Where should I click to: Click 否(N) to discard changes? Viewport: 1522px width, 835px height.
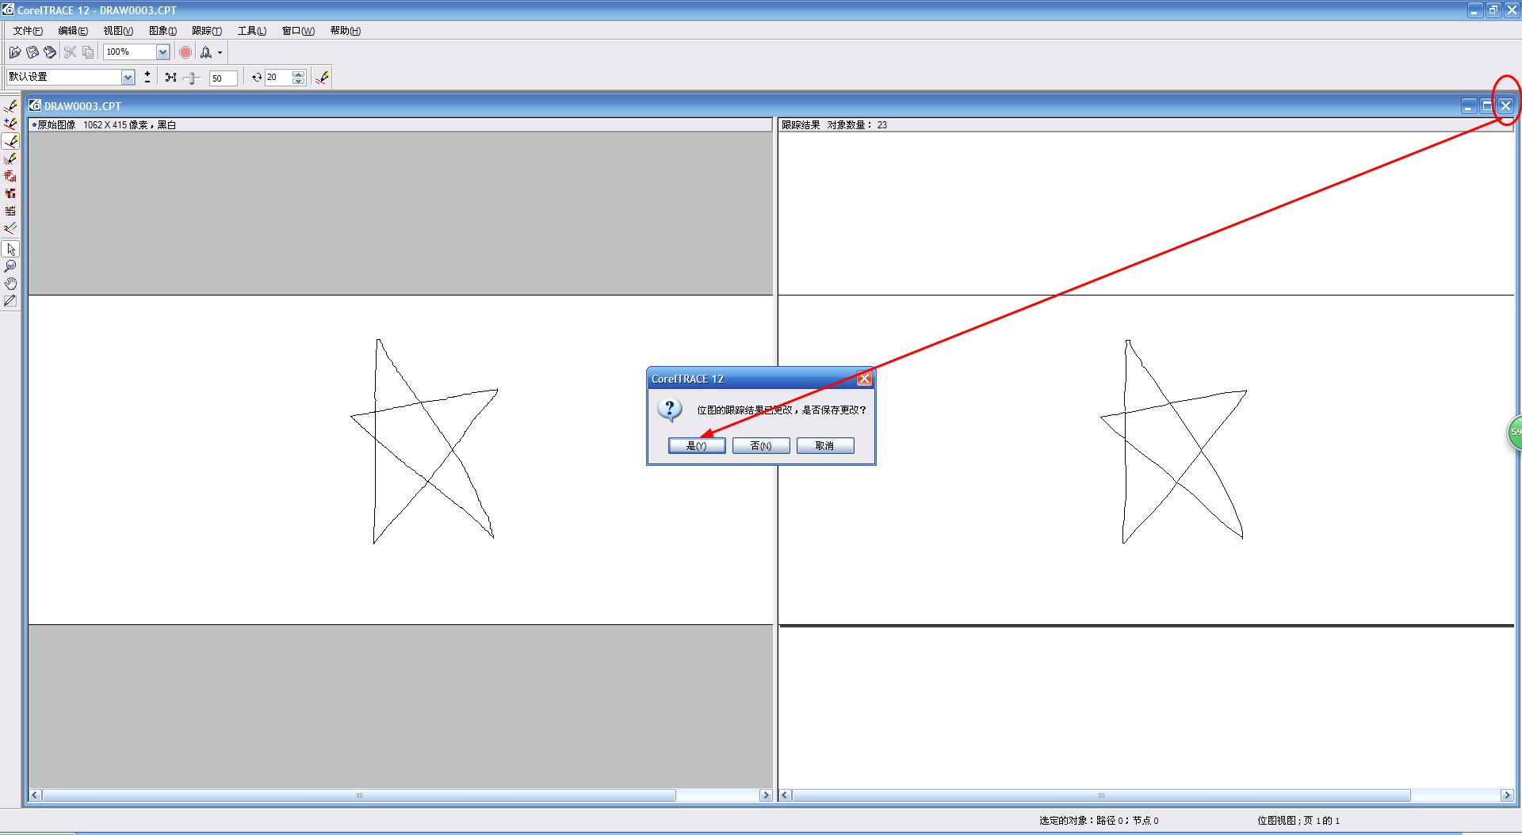761,445
